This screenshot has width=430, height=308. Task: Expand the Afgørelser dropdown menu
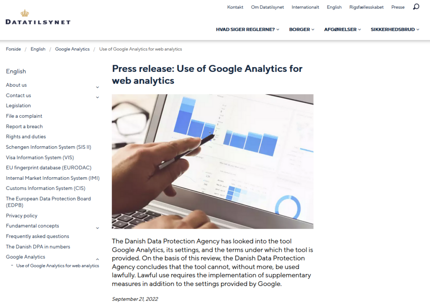pyautogui.click(x=343, y=29)
